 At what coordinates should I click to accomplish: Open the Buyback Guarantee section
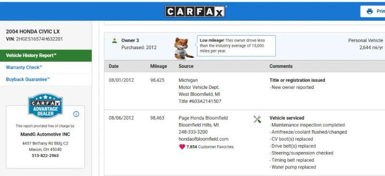pos(28,79)
